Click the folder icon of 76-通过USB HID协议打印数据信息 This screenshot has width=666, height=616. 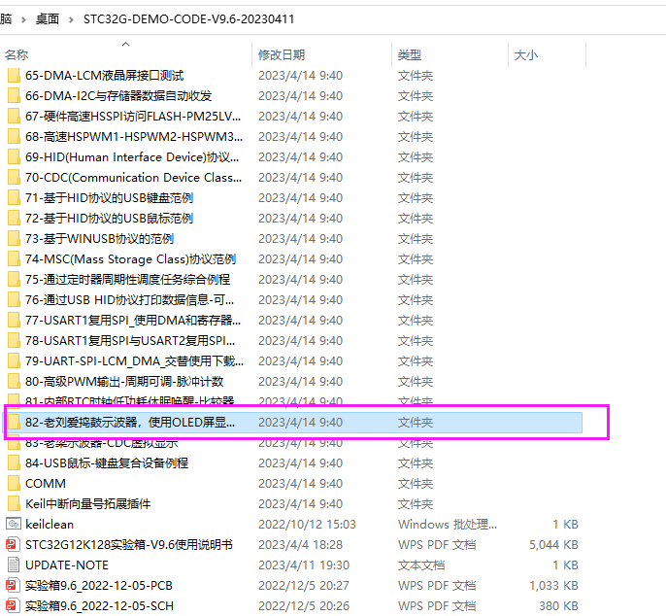[x=14, y=300]
